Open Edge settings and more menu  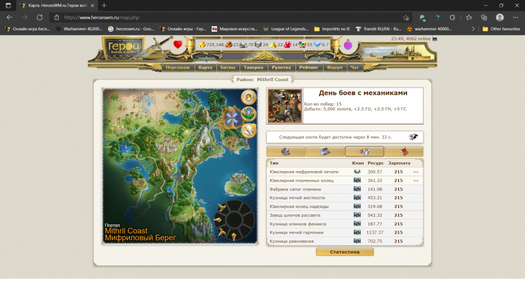pos(515,18)
